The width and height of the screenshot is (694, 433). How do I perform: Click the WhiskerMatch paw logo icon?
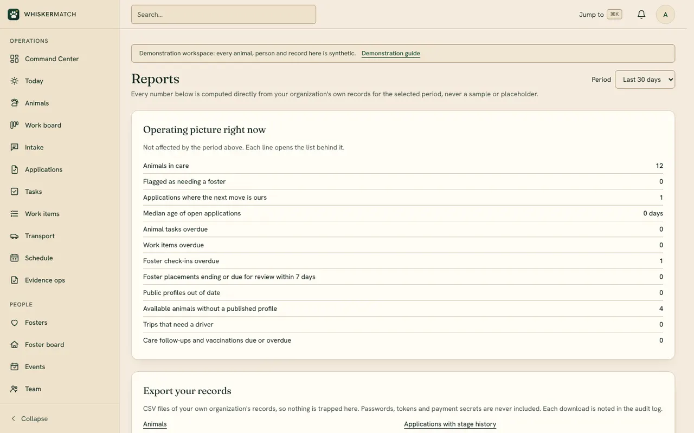[14, 14]
